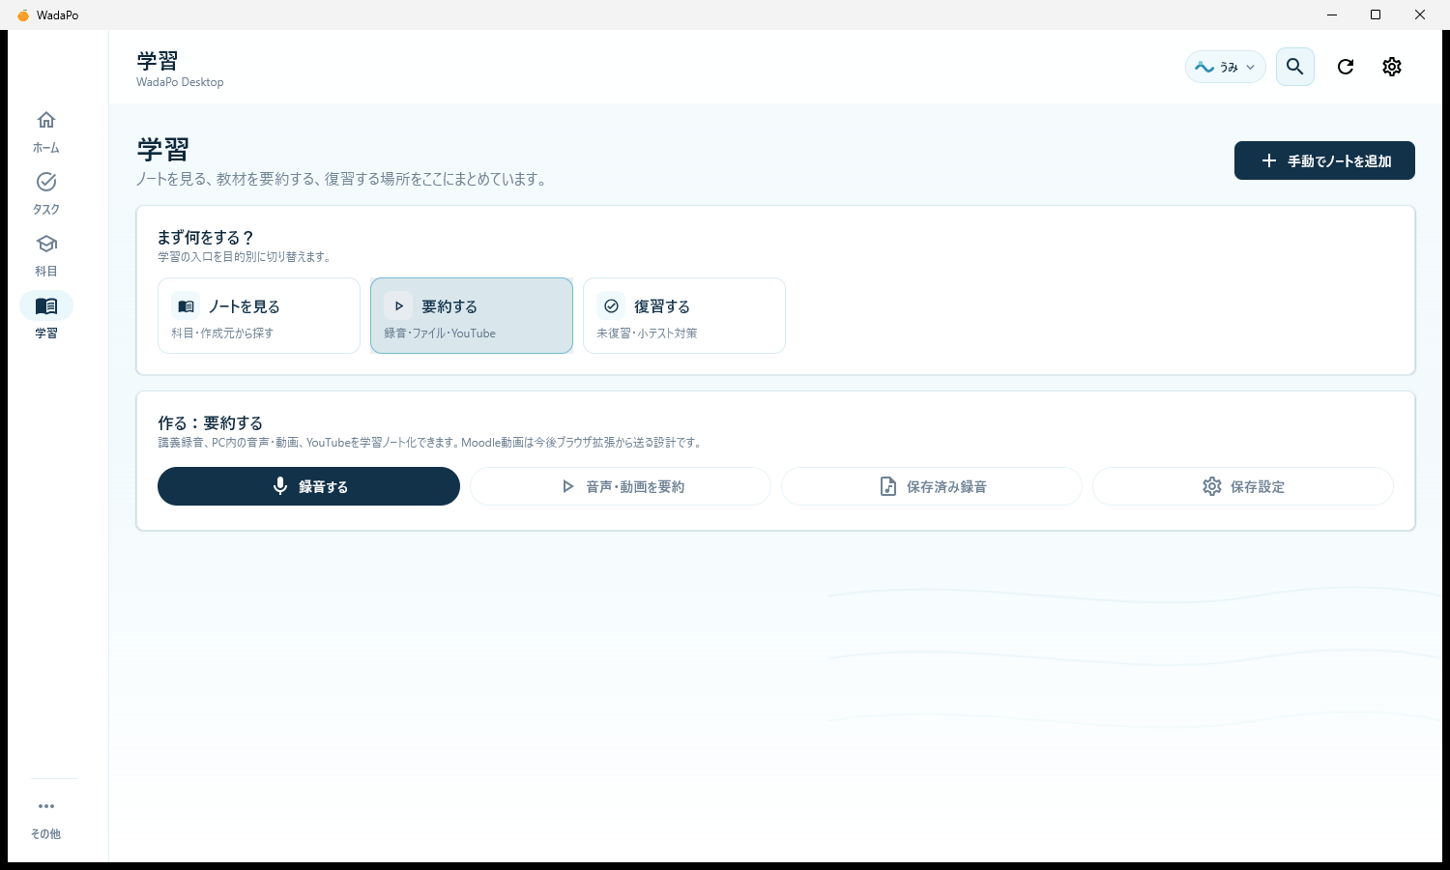The width and height of the screenshot is (1450, 870).
Task: Click 音声・動画を要約 button
Action: click(x=621, y=486)
